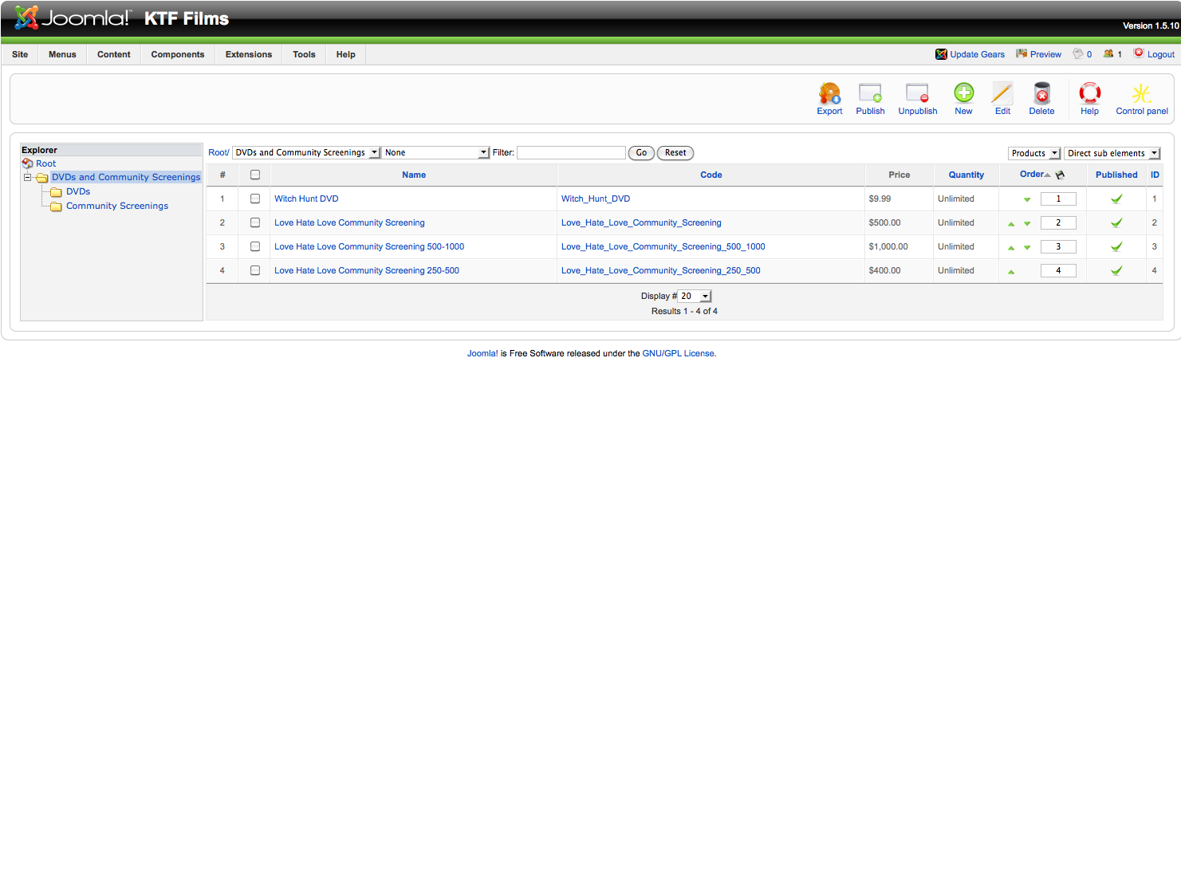The image size is (1181, 869).
Task: Click inside the Filter text field
Action: point(571,152)
